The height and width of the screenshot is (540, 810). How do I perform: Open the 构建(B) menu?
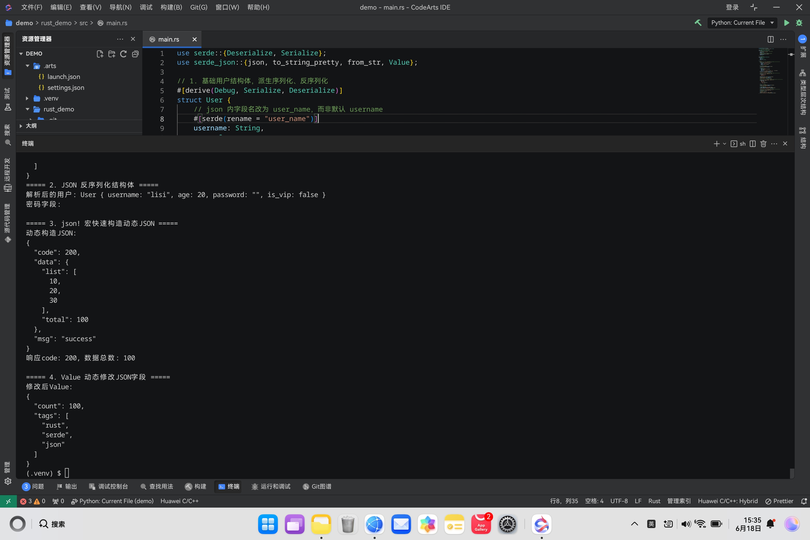point(171,7)
